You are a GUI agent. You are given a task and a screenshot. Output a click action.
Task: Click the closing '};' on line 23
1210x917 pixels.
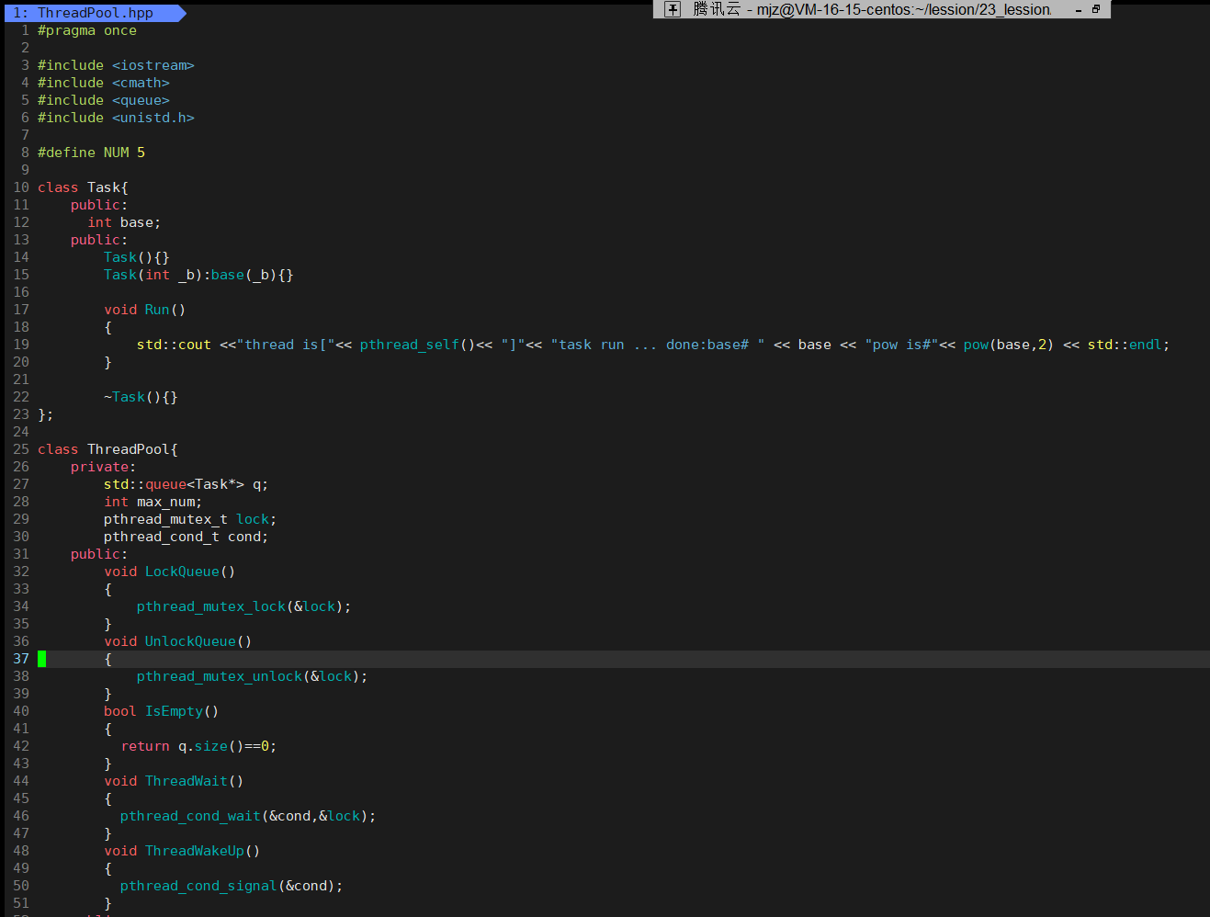46,414
